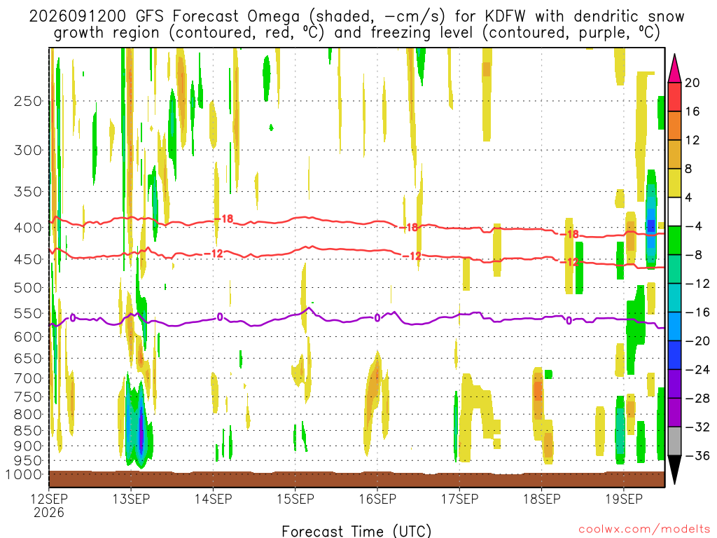Click the 12SEP 2026 start date label
717x538 pixels.
coord(49,505)
